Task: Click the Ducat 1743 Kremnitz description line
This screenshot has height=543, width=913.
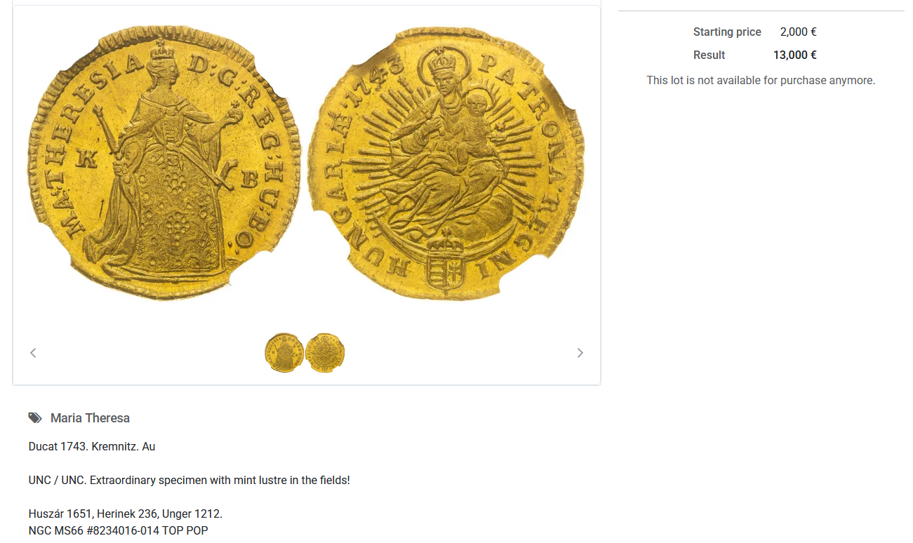Action: coord(92,447)
